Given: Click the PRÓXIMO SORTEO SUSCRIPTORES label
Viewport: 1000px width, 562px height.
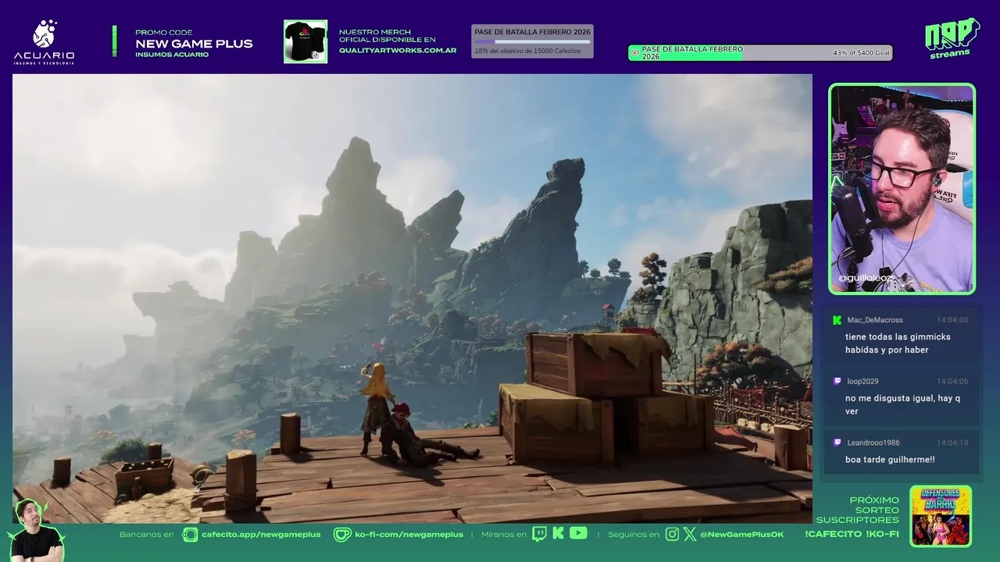Looking at the screenshot, I should (858, 510).
